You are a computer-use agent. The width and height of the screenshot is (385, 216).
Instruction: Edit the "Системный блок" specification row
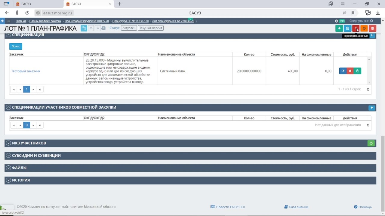point(343,71)
